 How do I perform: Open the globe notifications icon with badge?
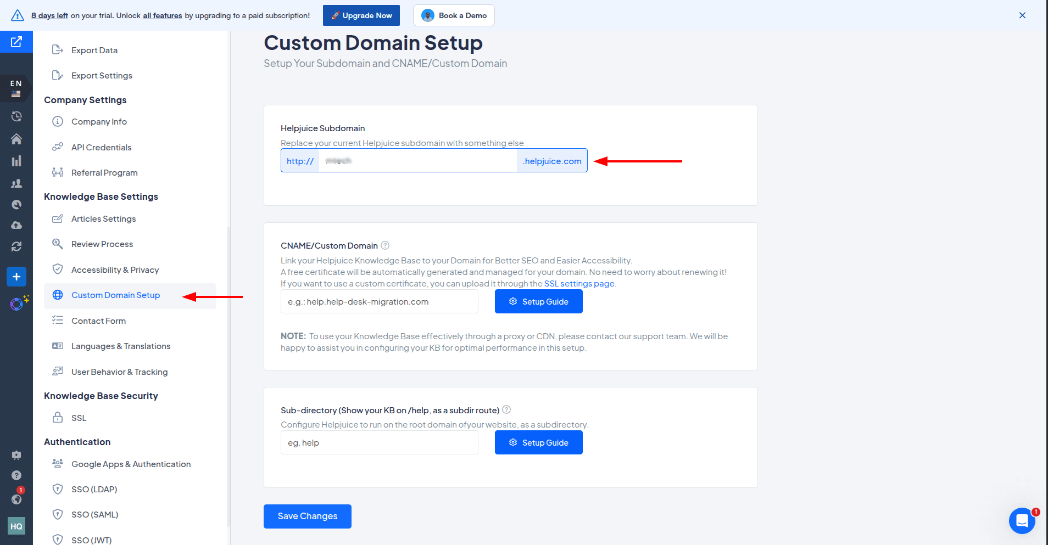[x=17, y=498]
